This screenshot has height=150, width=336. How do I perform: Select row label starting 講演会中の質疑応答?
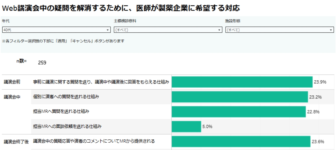[x=94, y=141]
